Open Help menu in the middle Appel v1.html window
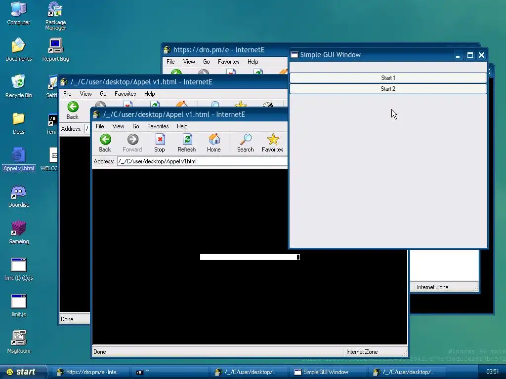This screenshot has width=506, height=379. pyautogui.click(x=149, y=94)
